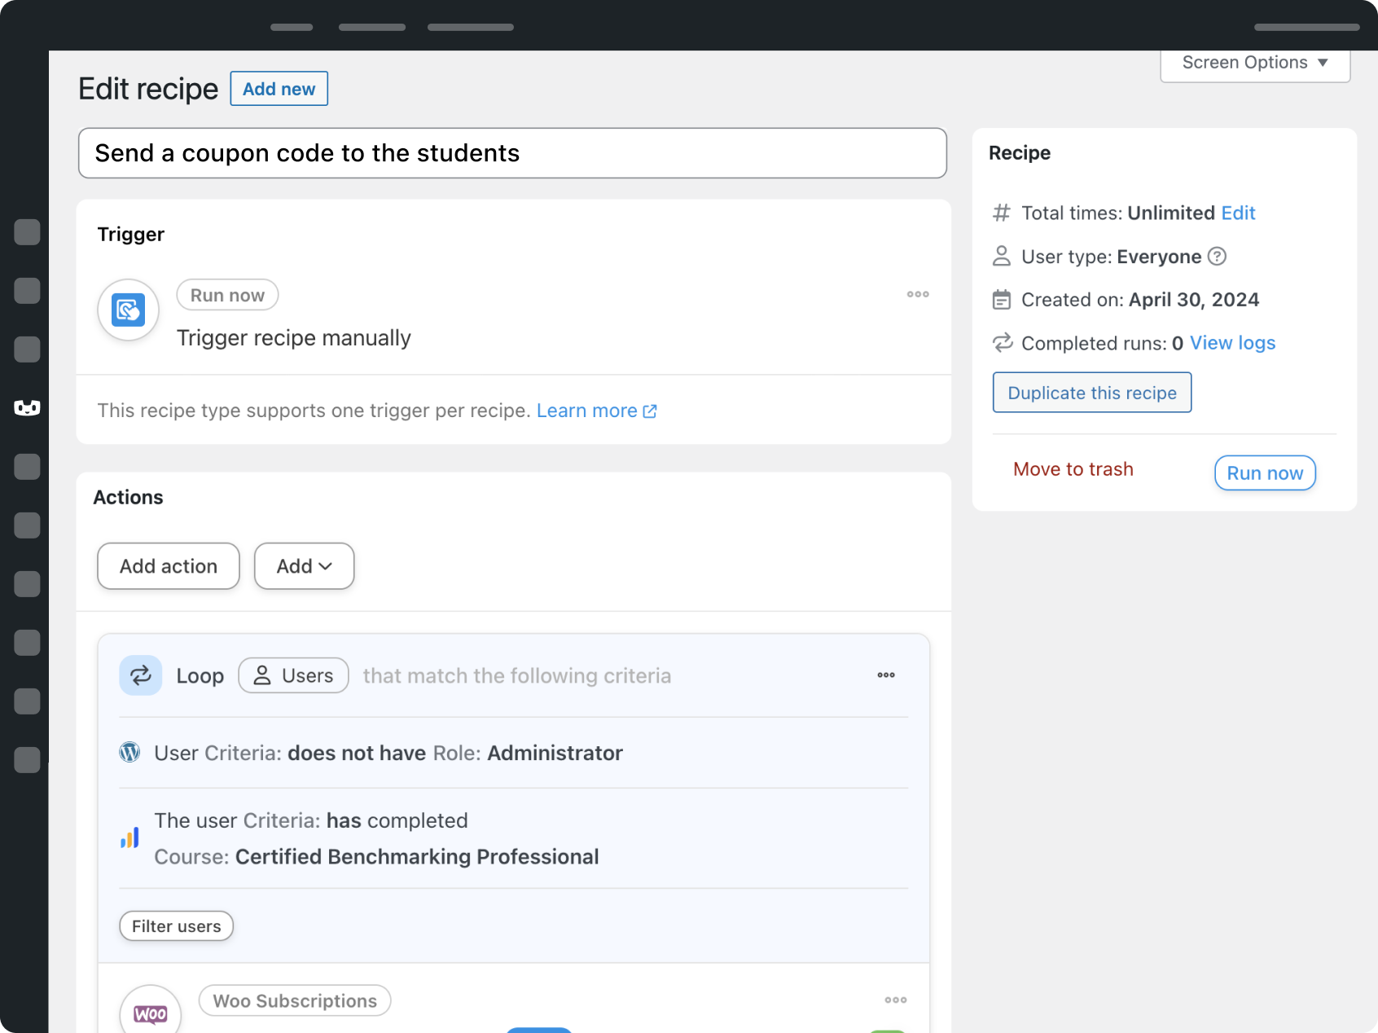Screen dimensions: 1378x1033
Task: Click the recipe title input field
Action: point(512,153)
